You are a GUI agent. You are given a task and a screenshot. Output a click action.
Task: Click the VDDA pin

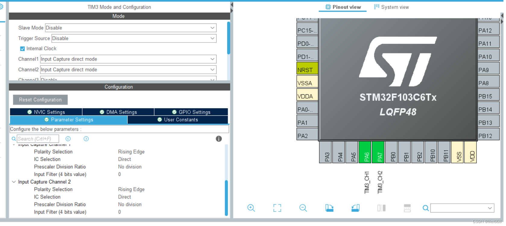307,95
